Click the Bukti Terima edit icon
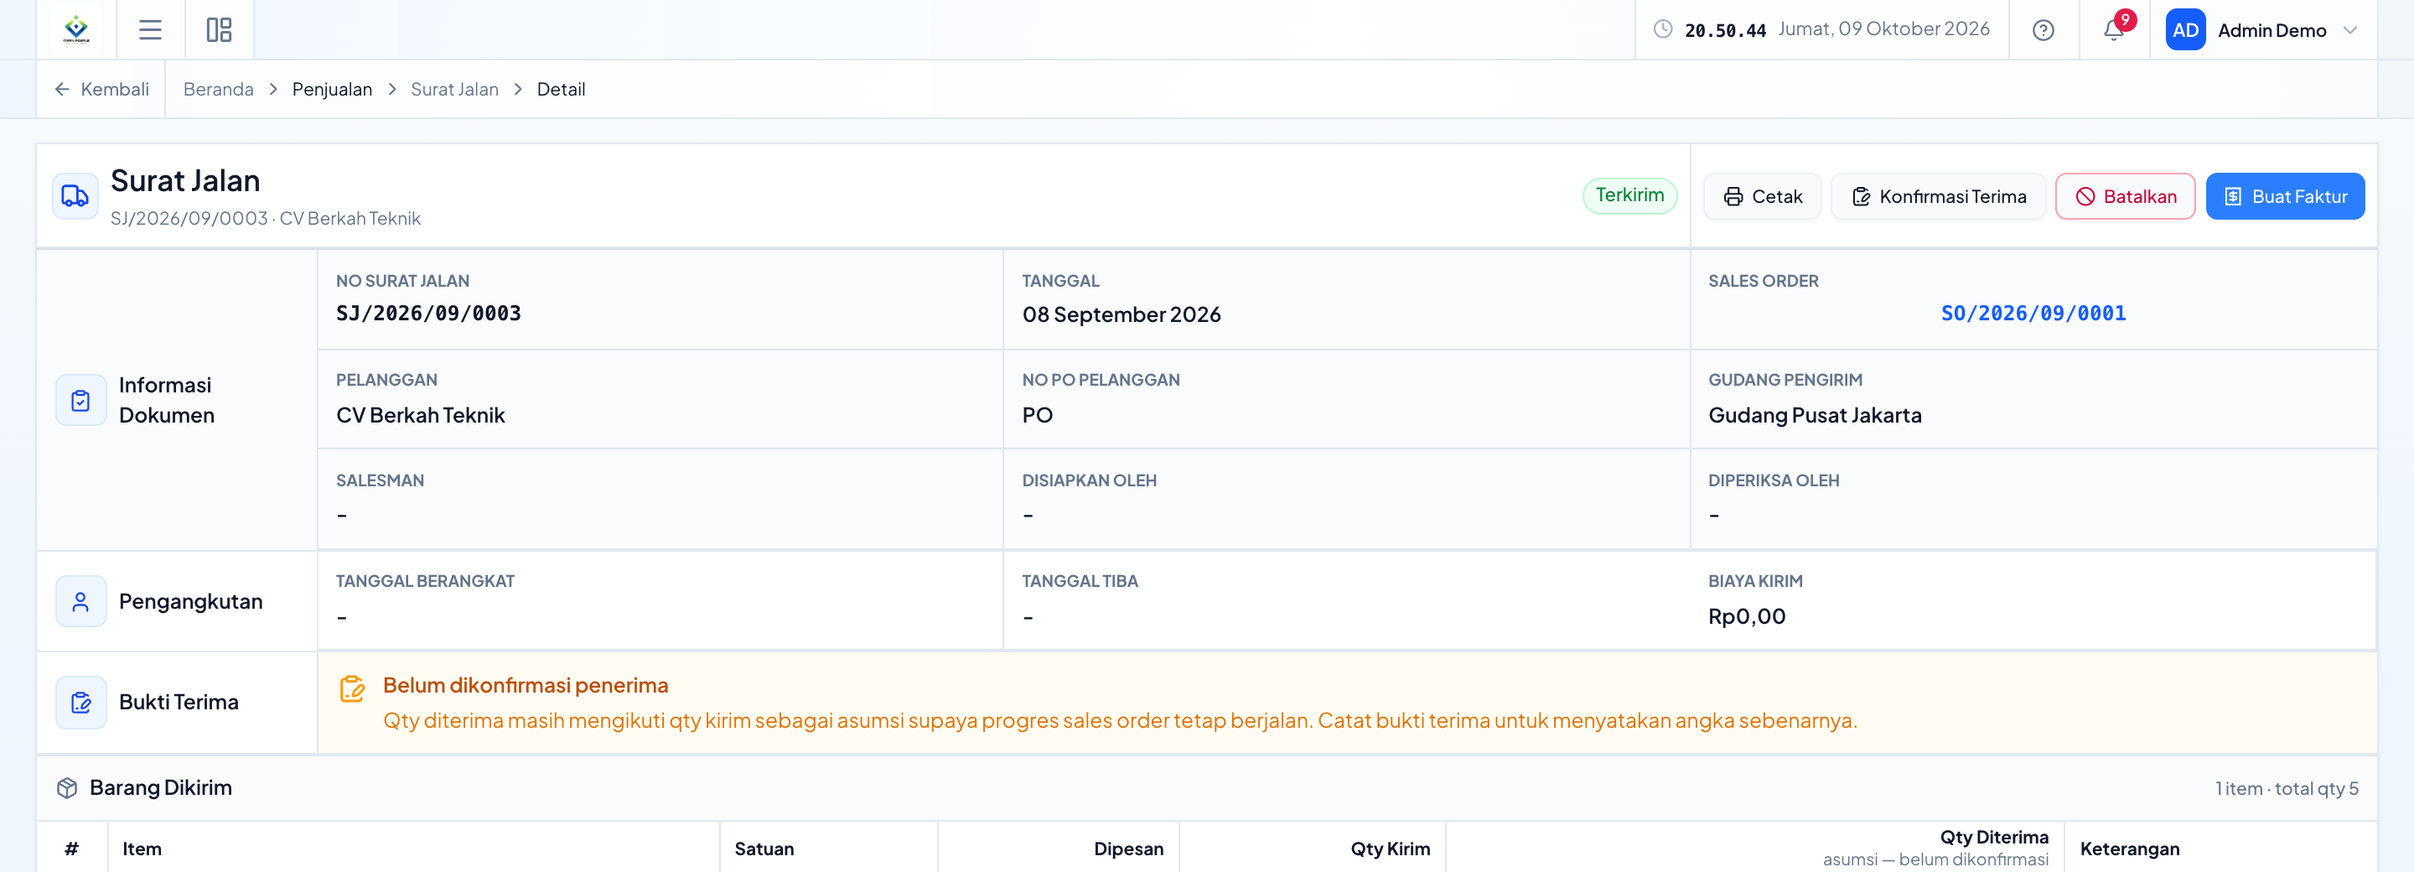Image resolution: width=2414 pixels, height=872 pixels. tap(80, 703)
